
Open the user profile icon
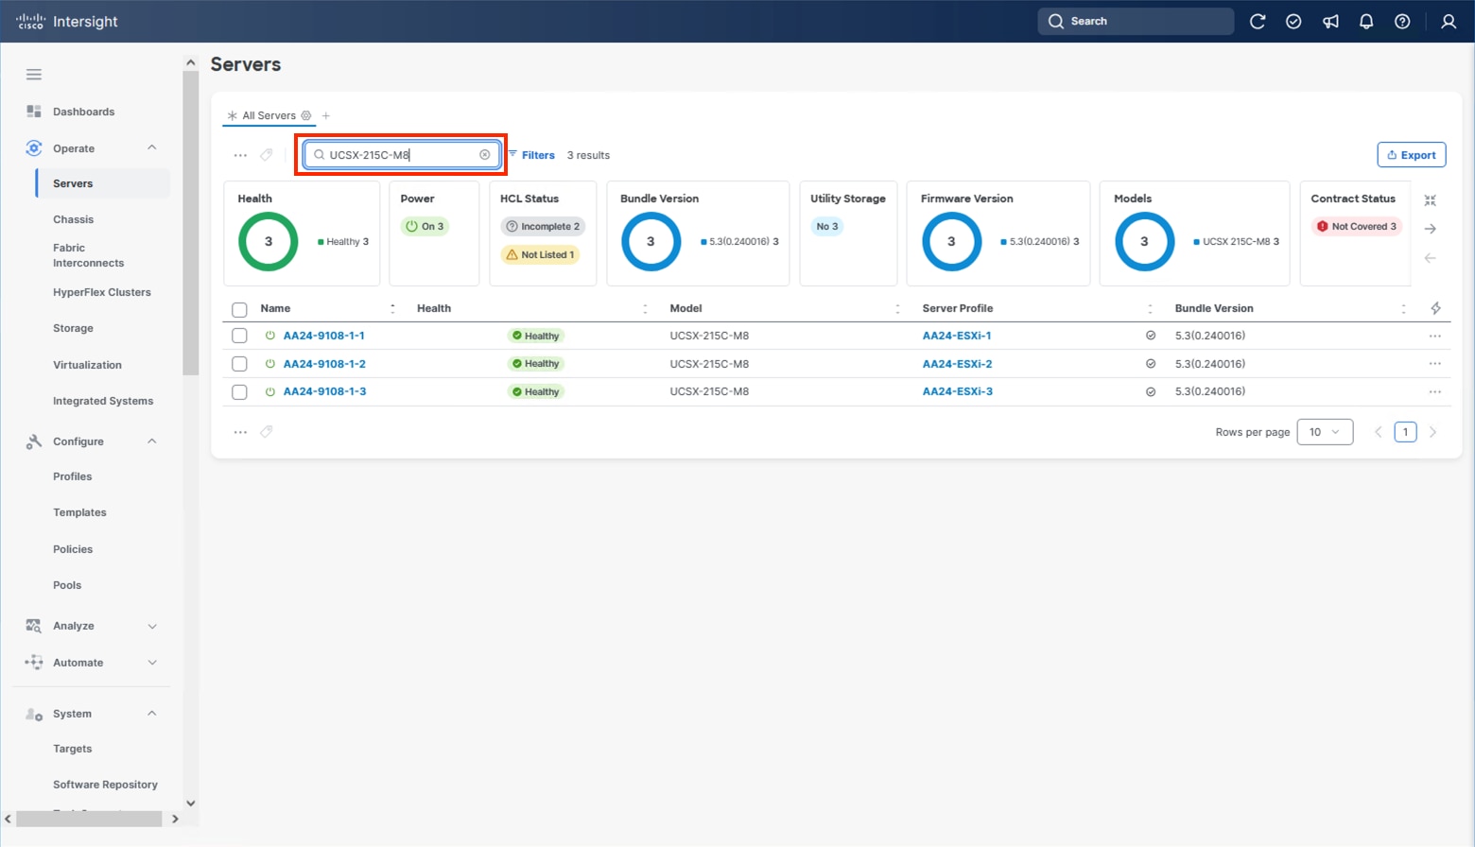[x=1448, y=22]
